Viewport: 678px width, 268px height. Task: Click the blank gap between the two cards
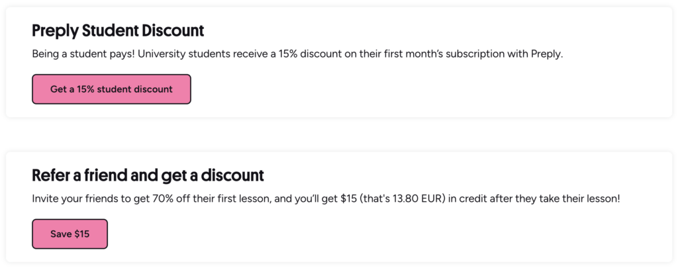(x=339, y=135)
